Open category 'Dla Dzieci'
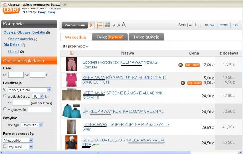This screenshot has width=243, height=154. pyautogui.click(x=12, y=45)
